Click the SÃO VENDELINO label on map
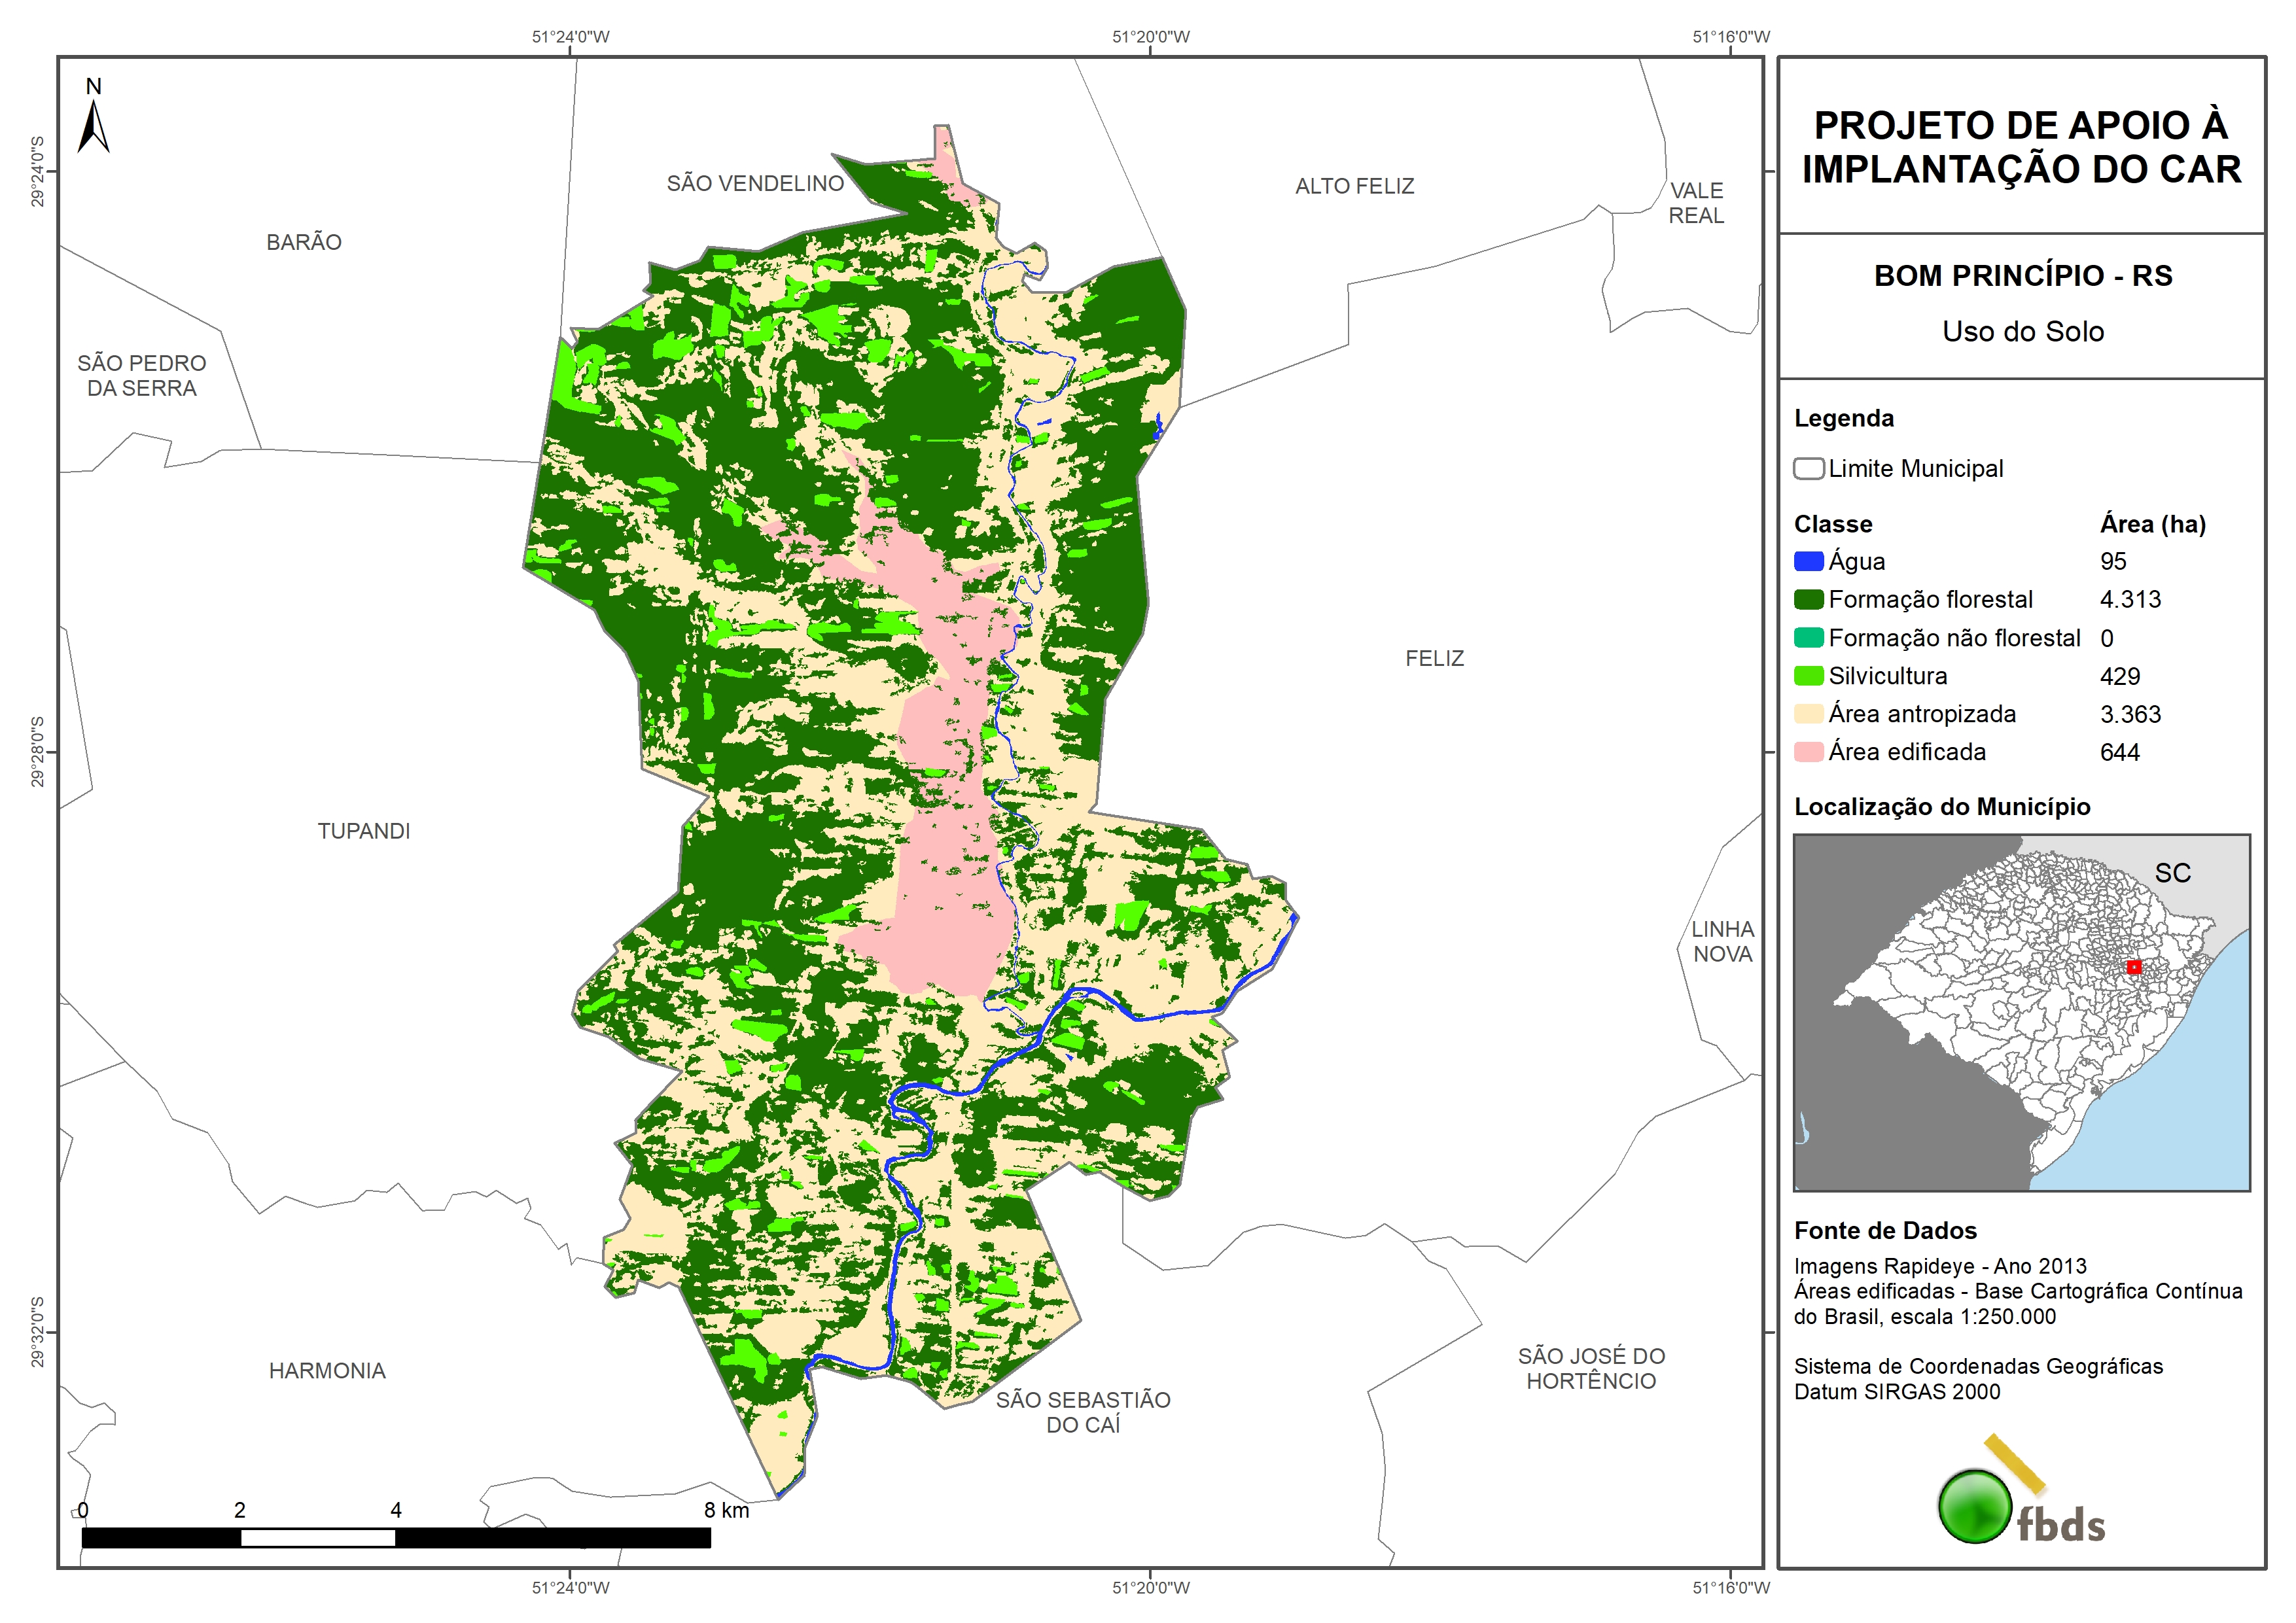The image size is (2296, 1623). (x=755, y=183)
